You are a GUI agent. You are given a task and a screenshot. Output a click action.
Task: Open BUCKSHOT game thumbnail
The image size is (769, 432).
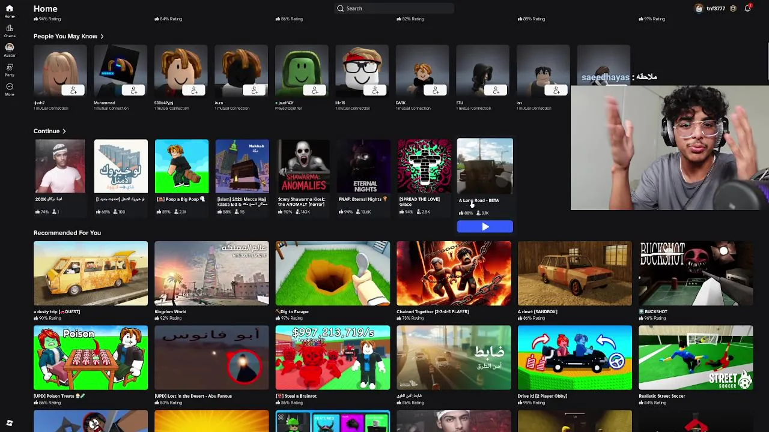[696, 274]
